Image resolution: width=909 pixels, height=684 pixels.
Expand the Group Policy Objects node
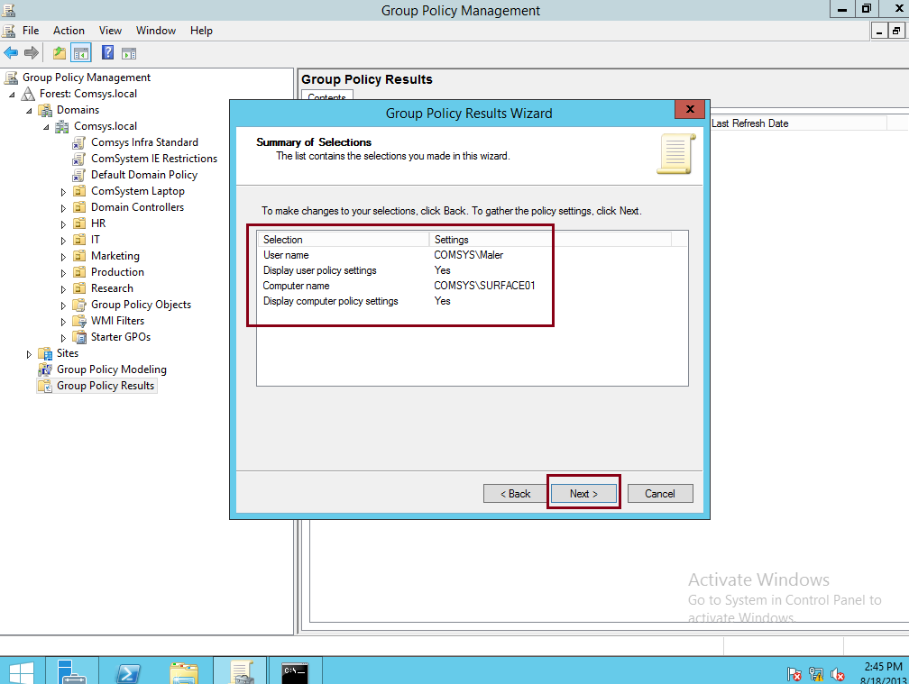coord(63,306)
